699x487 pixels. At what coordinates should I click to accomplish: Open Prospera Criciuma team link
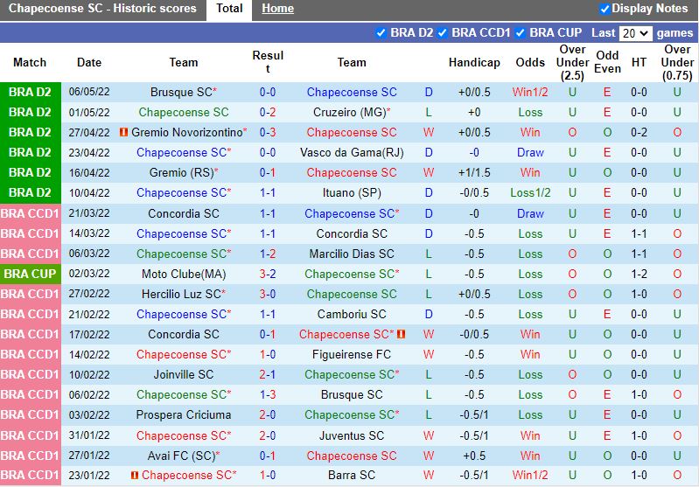coord(184,414)
